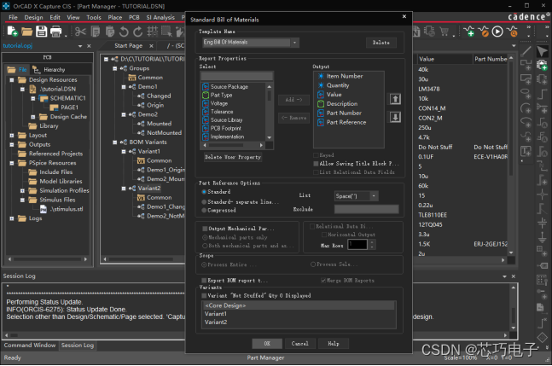Click the place wire line tool icon
552x366 pixels.
tap(526, 51)
